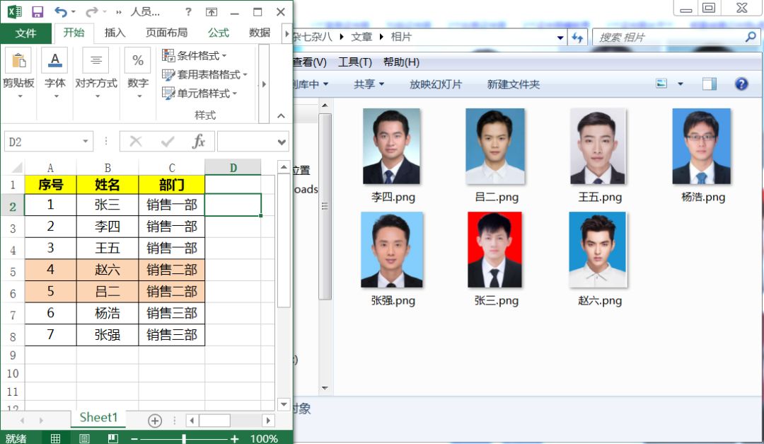Open the 文件 (File) tab
The height and width of the screenshot is (444, 764).
click(x=26, y=33)
